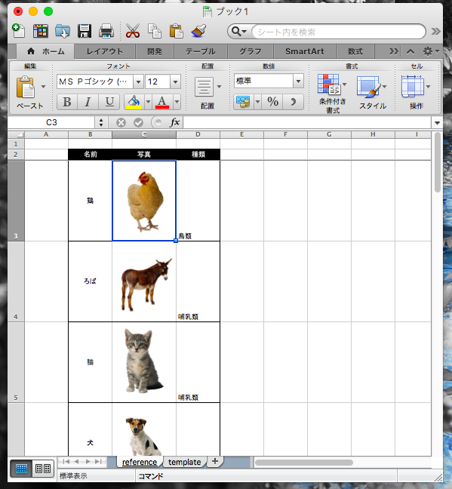Open the font name dropdown arrow

138,81
